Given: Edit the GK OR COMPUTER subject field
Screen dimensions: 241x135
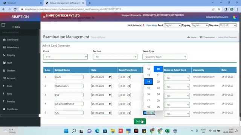Looking at the screenshot, I should tap(69, 104).
